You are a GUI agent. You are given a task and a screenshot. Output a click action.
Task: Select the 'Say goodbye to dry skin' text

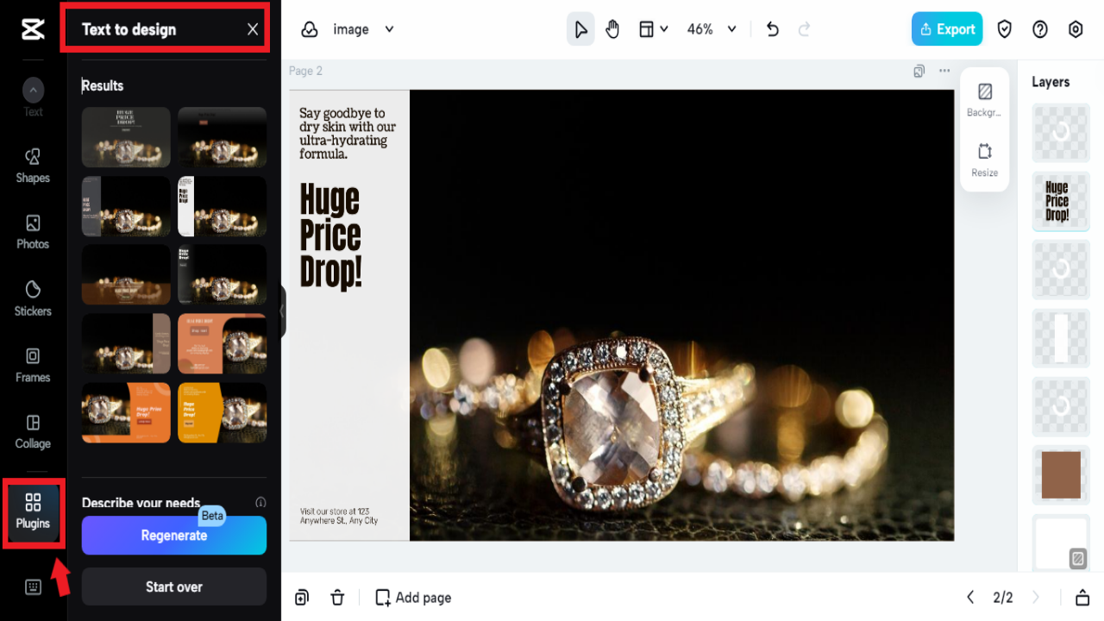pyautogui.click(x=348, y=134)
